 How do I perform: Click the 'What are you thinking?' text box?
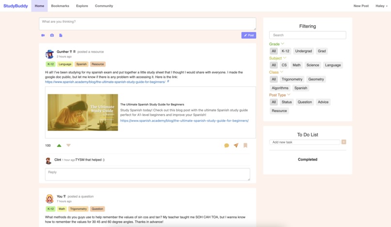(x=147, y=24)
